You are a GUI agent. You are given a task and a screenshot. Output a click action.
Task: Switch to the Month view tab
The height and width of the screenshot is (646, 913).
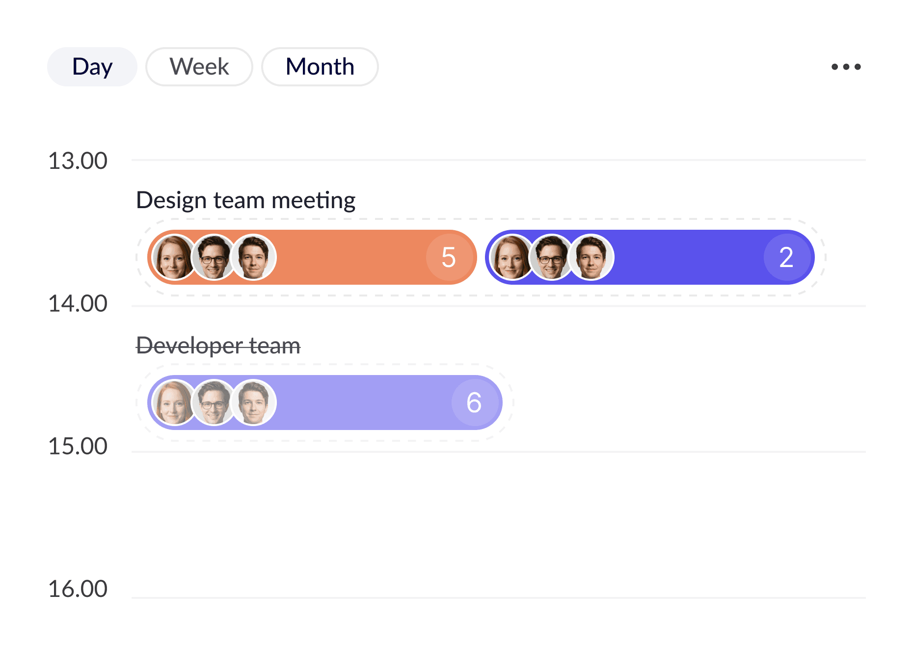point(320,67)
